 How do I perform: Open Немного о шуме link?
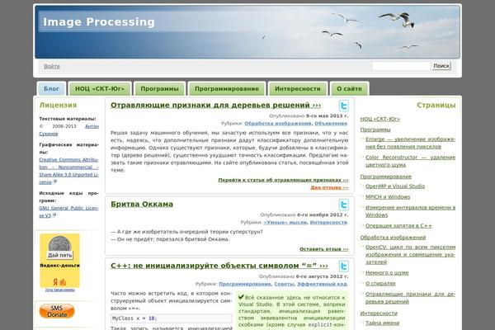click(x=387, y=273)
